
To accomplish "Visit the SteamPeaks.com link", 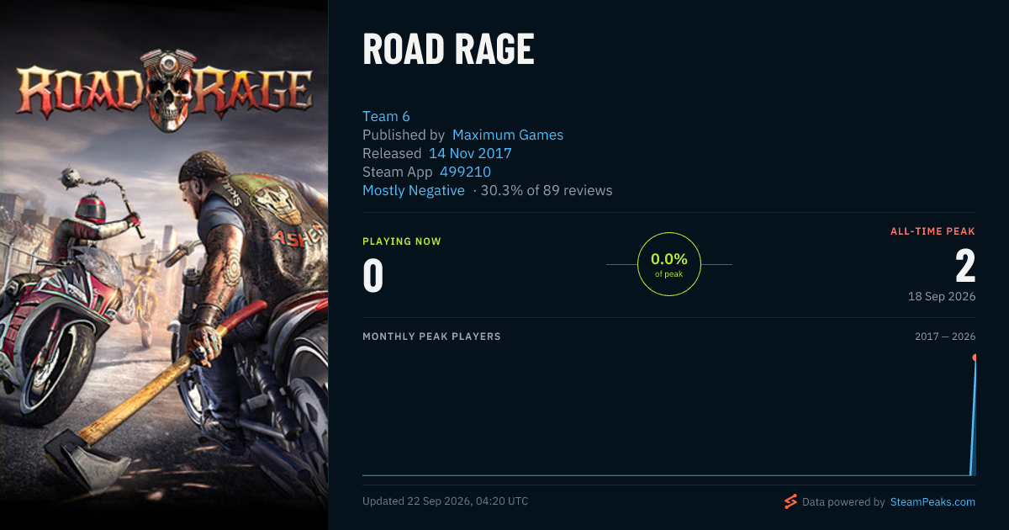I will pyautogui.click(x=932, y=501).
